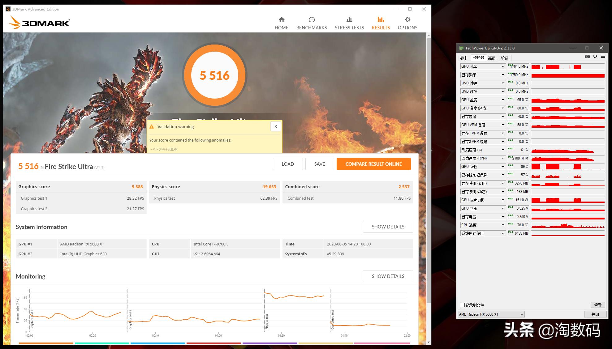The image size is (612, 349).
Task: Click the Results bar-chart icon
Action: coord(380,22)
